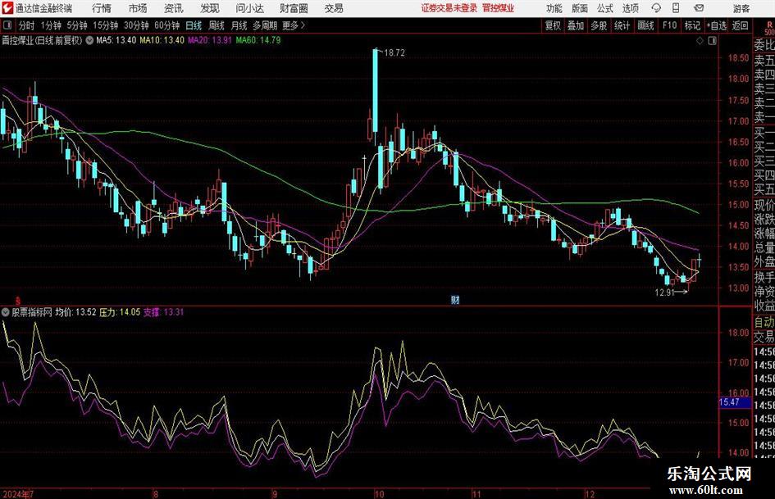Click the 2024年7 date axis label
This screenshot has height=499, width=775.
tap(18, 494)
